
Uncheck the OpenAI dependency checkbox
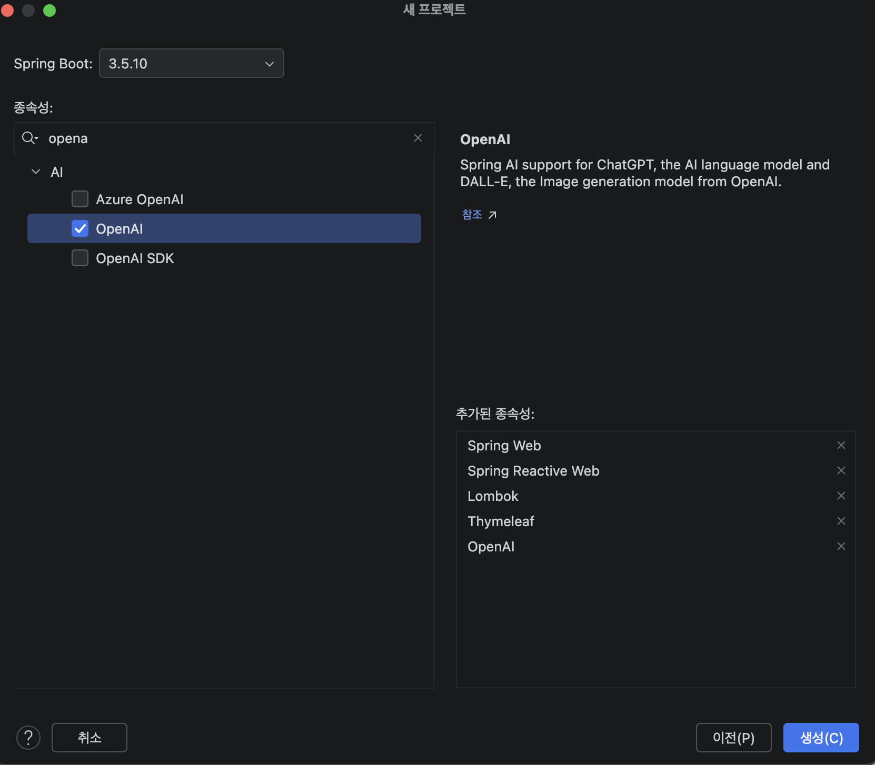point(80,229)
